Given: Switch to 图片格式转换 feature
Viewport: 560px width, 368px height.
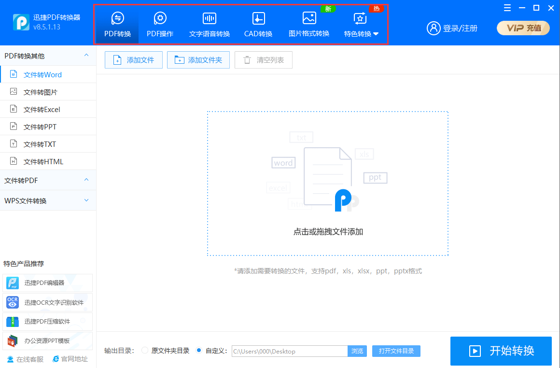Looking at the screenshot, I should (308, 24).
